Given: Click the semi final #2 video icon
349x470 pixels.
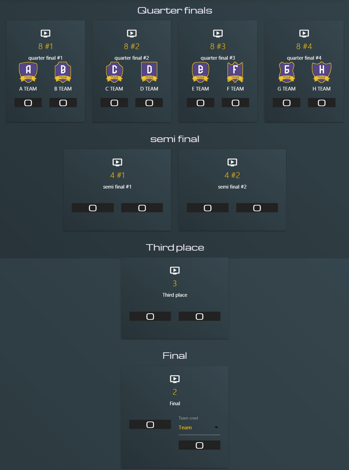Looking at the screenshot, I should [232, 162].
